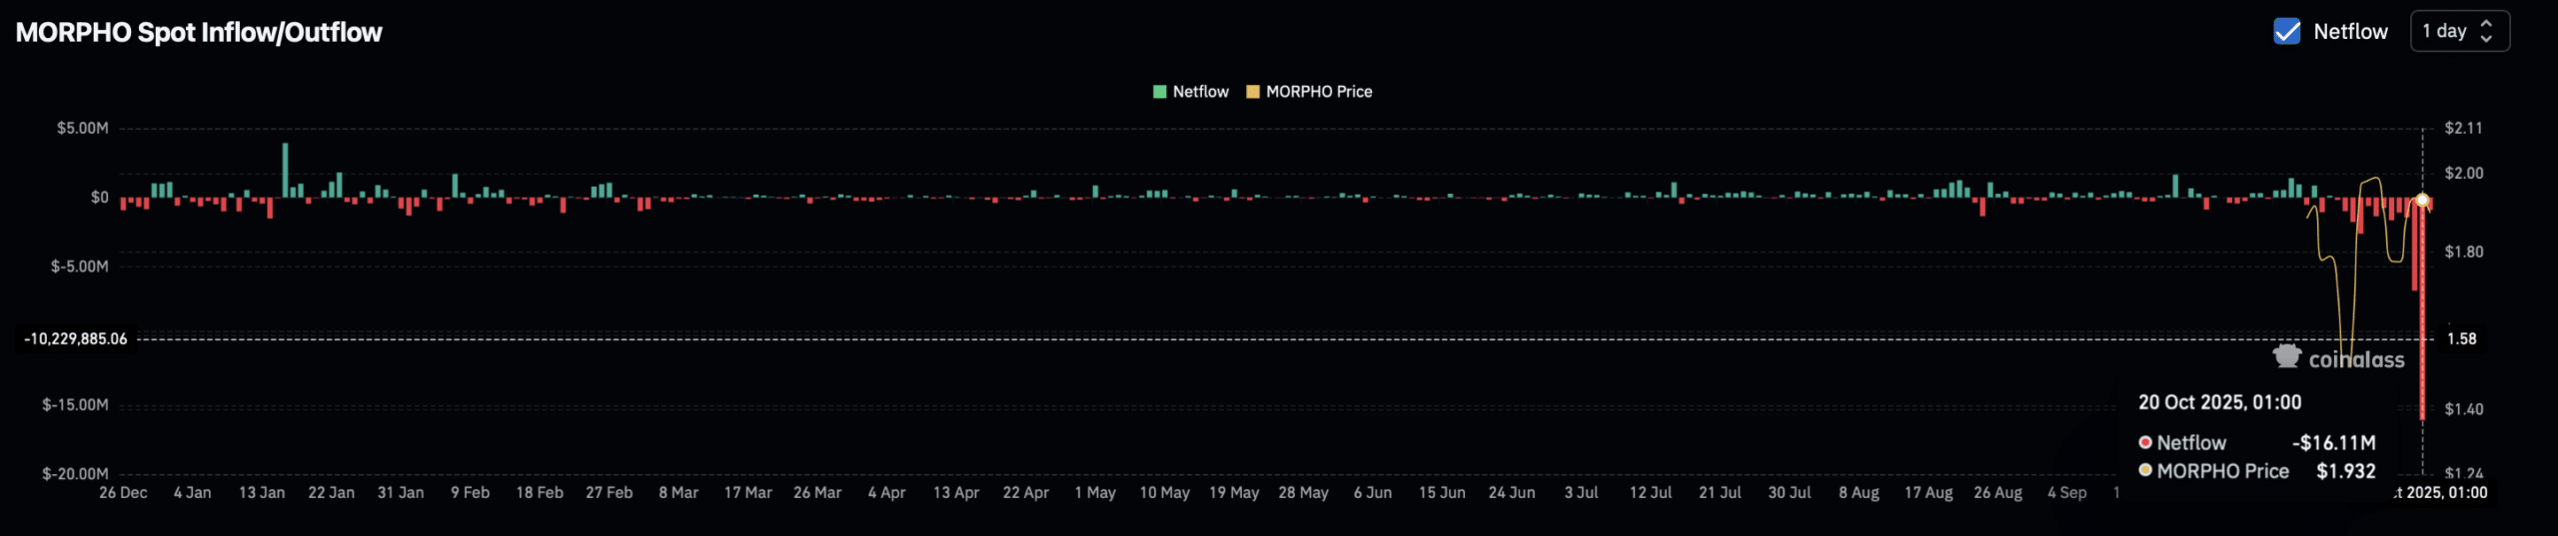Toggle the Netflow checkbox at top right
The height and width of the screenshot is (536, 2558).
click(x=2286, y=31)
